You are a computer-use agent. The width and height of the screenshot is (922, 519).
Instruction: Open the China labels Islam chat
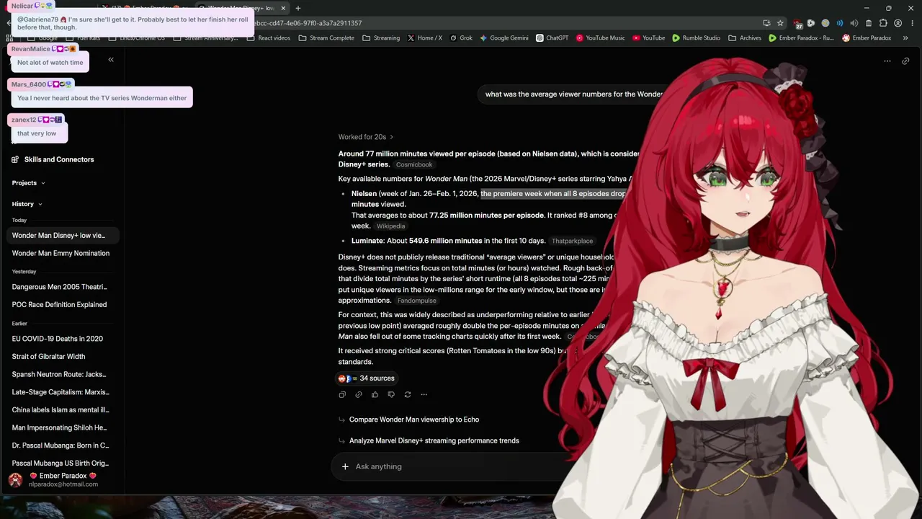pos(62,410)
